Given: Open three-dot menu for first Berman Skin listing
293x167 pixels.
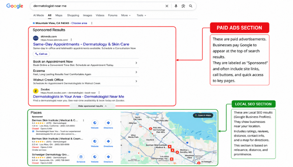Looking at the screenshot, I should (83, 120).
